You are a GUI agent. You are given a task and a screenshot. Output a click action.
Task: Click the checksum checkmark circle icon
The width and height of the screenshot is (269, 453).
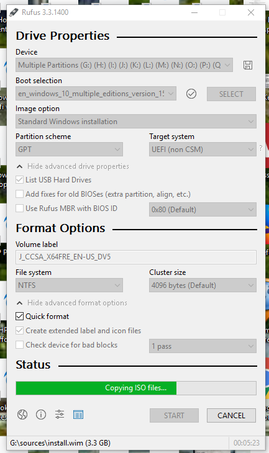191,94
